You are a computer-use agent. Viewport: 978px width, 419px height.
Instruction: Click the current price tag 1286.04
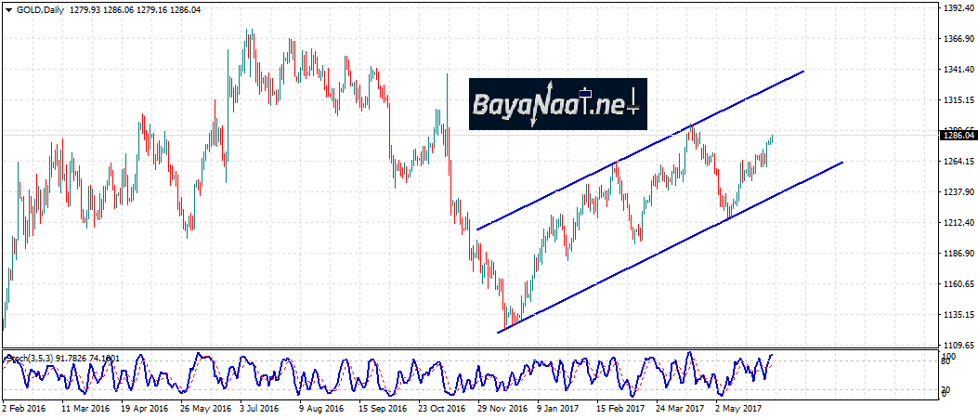coord(957,136)
